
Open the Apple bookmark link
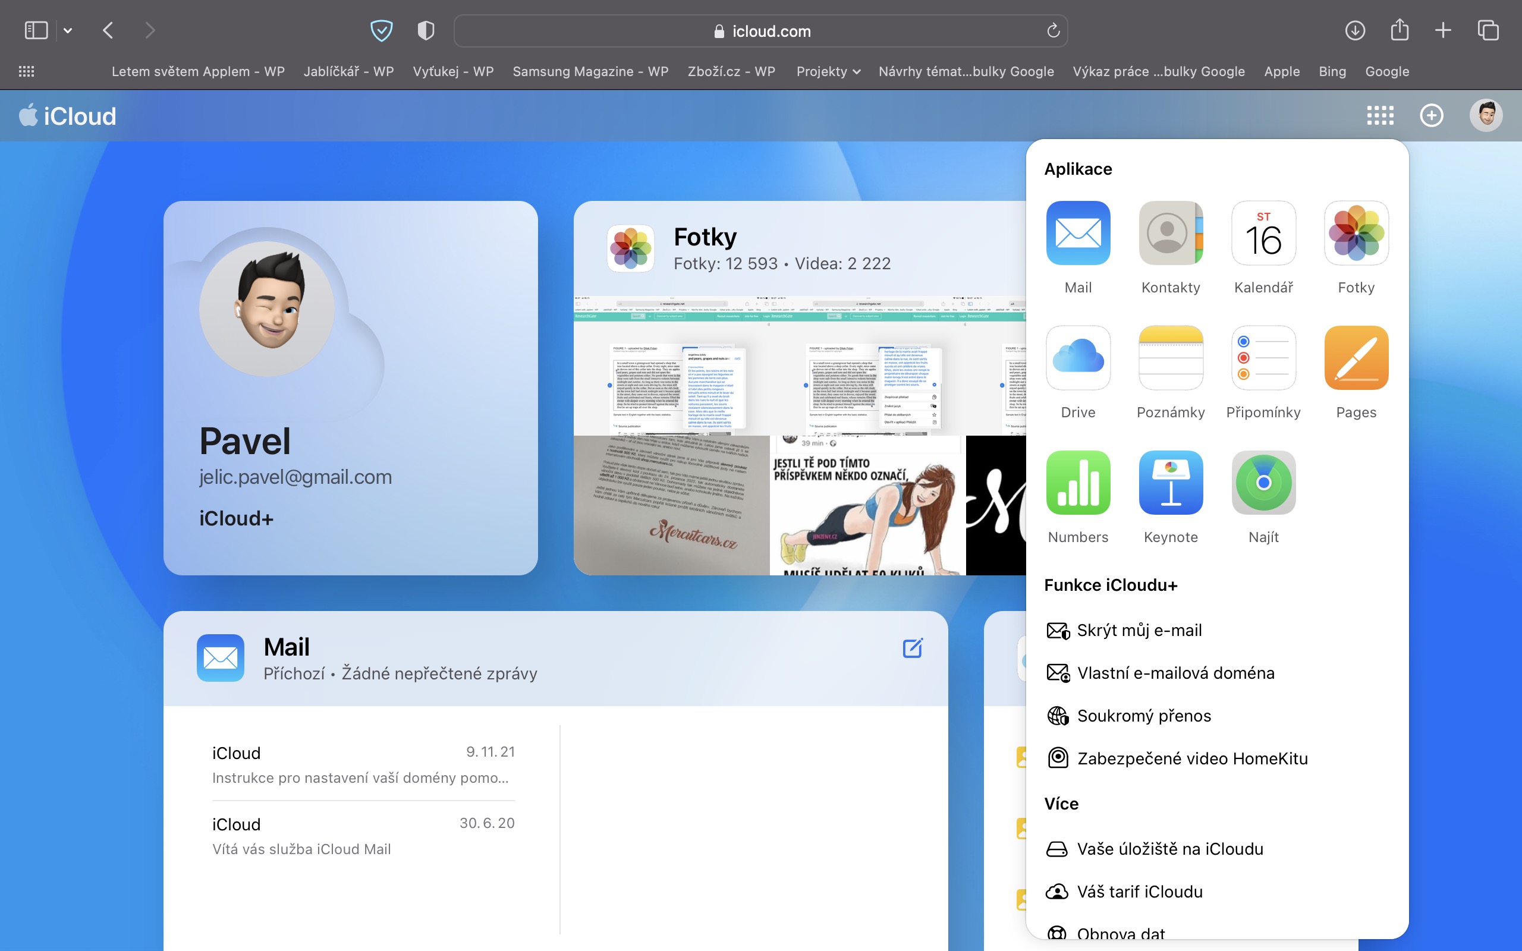click(x=1281, y=72)
